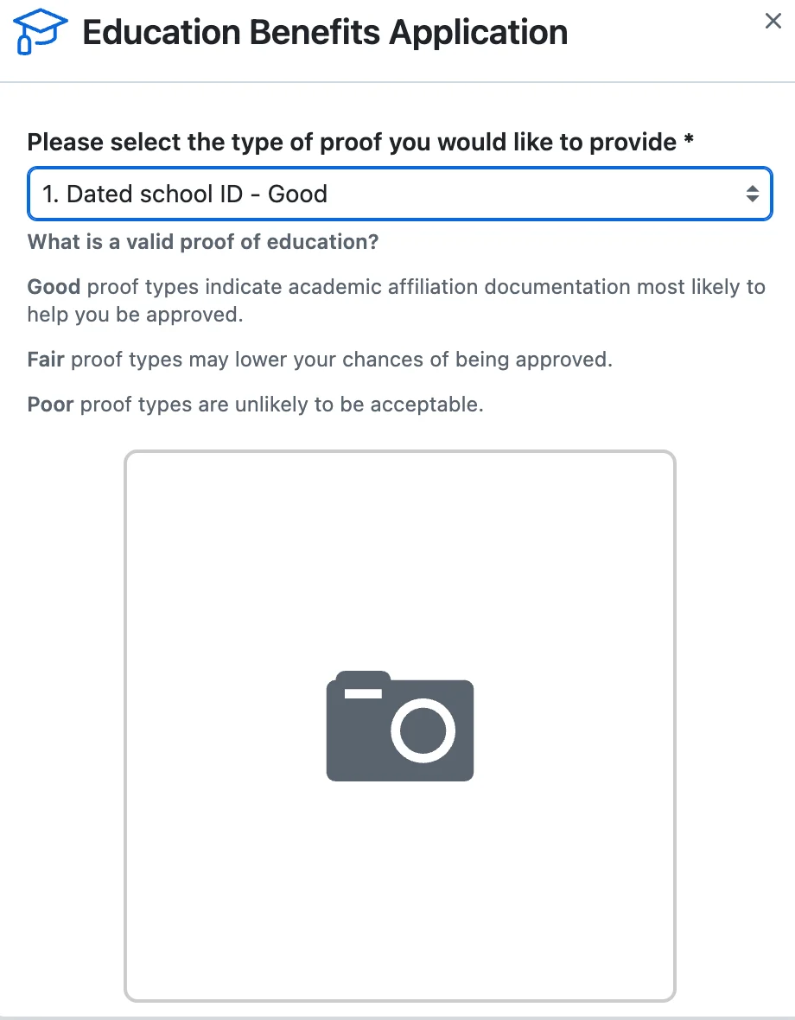This screenshot has height=1020, width=795.
Task: Click the bold word 'Poor' in the help text
Action: 50,405
